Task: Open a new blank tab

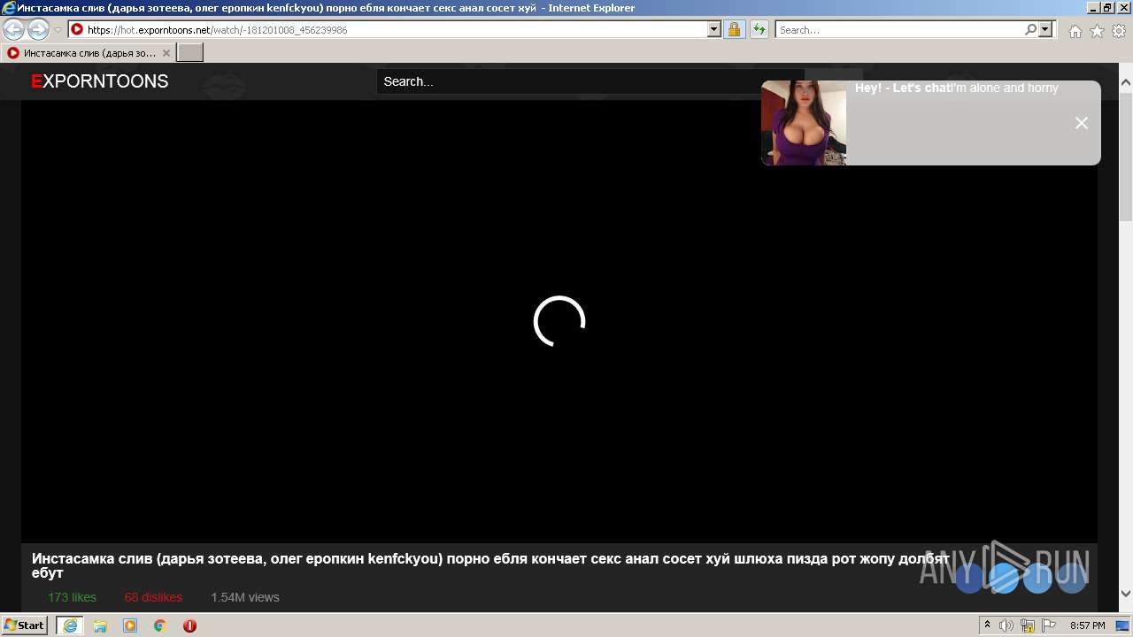Action: point(189,53)
